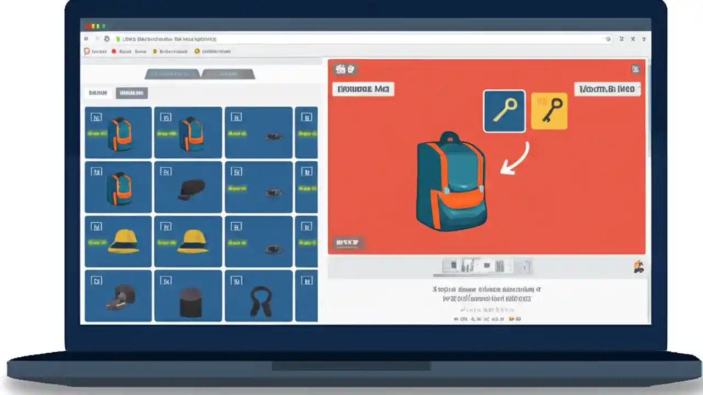Click the lock icon beside the gear
Image resolution: width=703 pixels, height=395 pixels.
pyautogui.click(x=350, y=69)
